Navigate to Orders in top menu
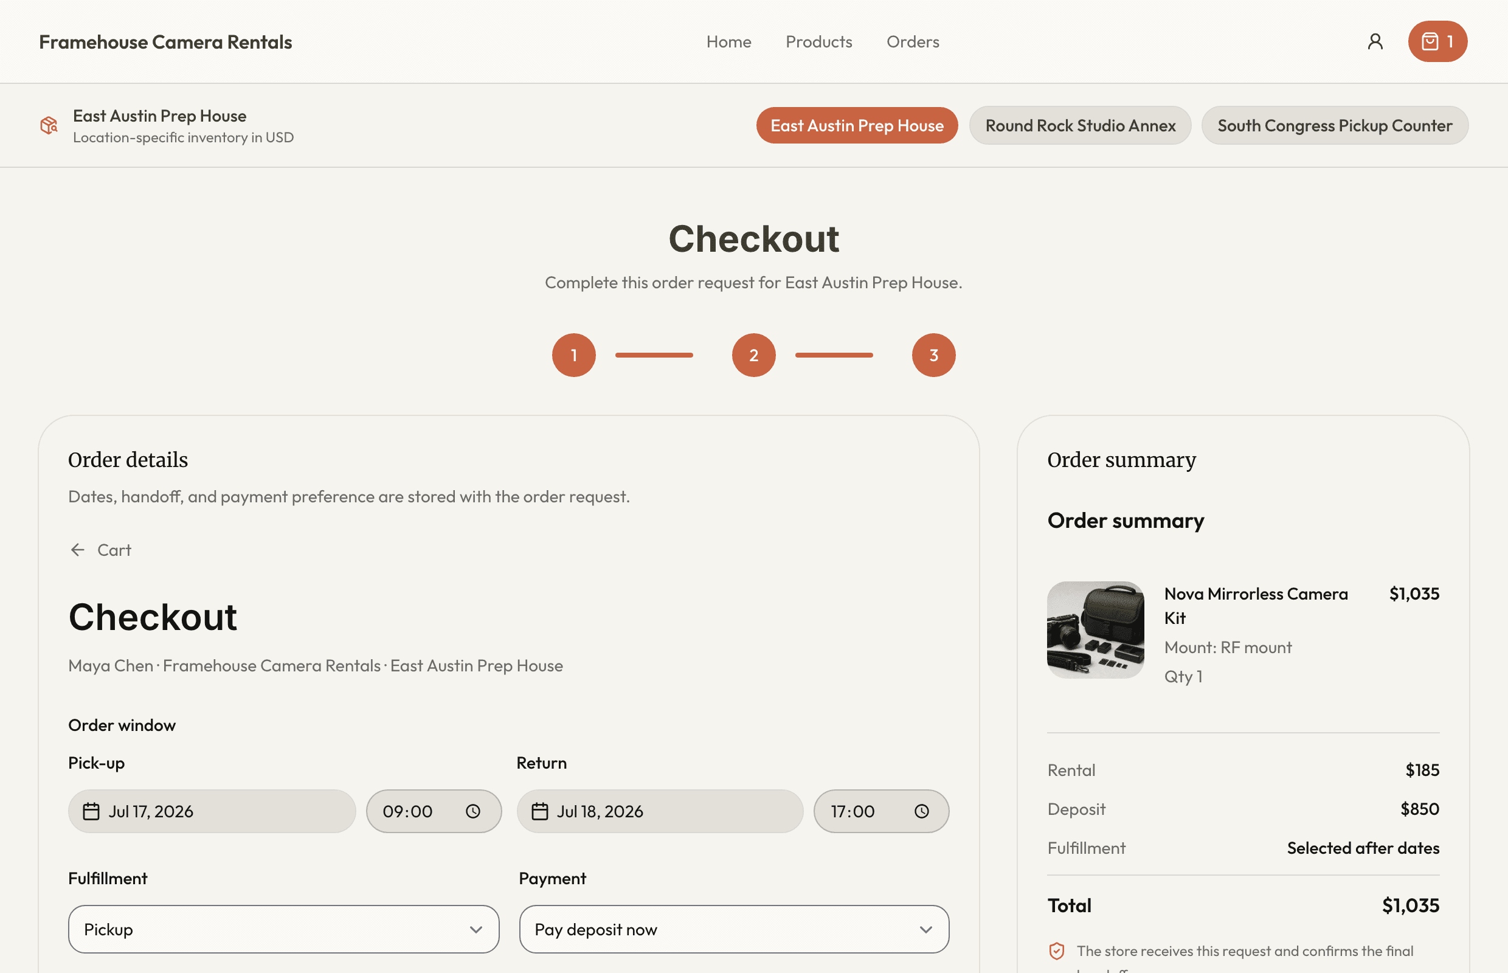Viewport: 1508px width, 973px height. pyautogui.click(x=913, y=42)
